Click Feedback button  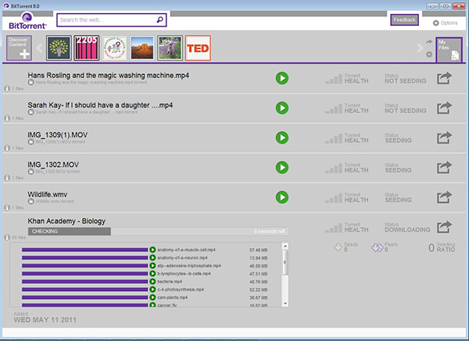(x=404, y=20)
